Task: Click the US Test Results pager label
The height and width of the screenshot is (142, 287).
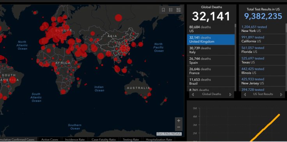Action: [263, 94]
